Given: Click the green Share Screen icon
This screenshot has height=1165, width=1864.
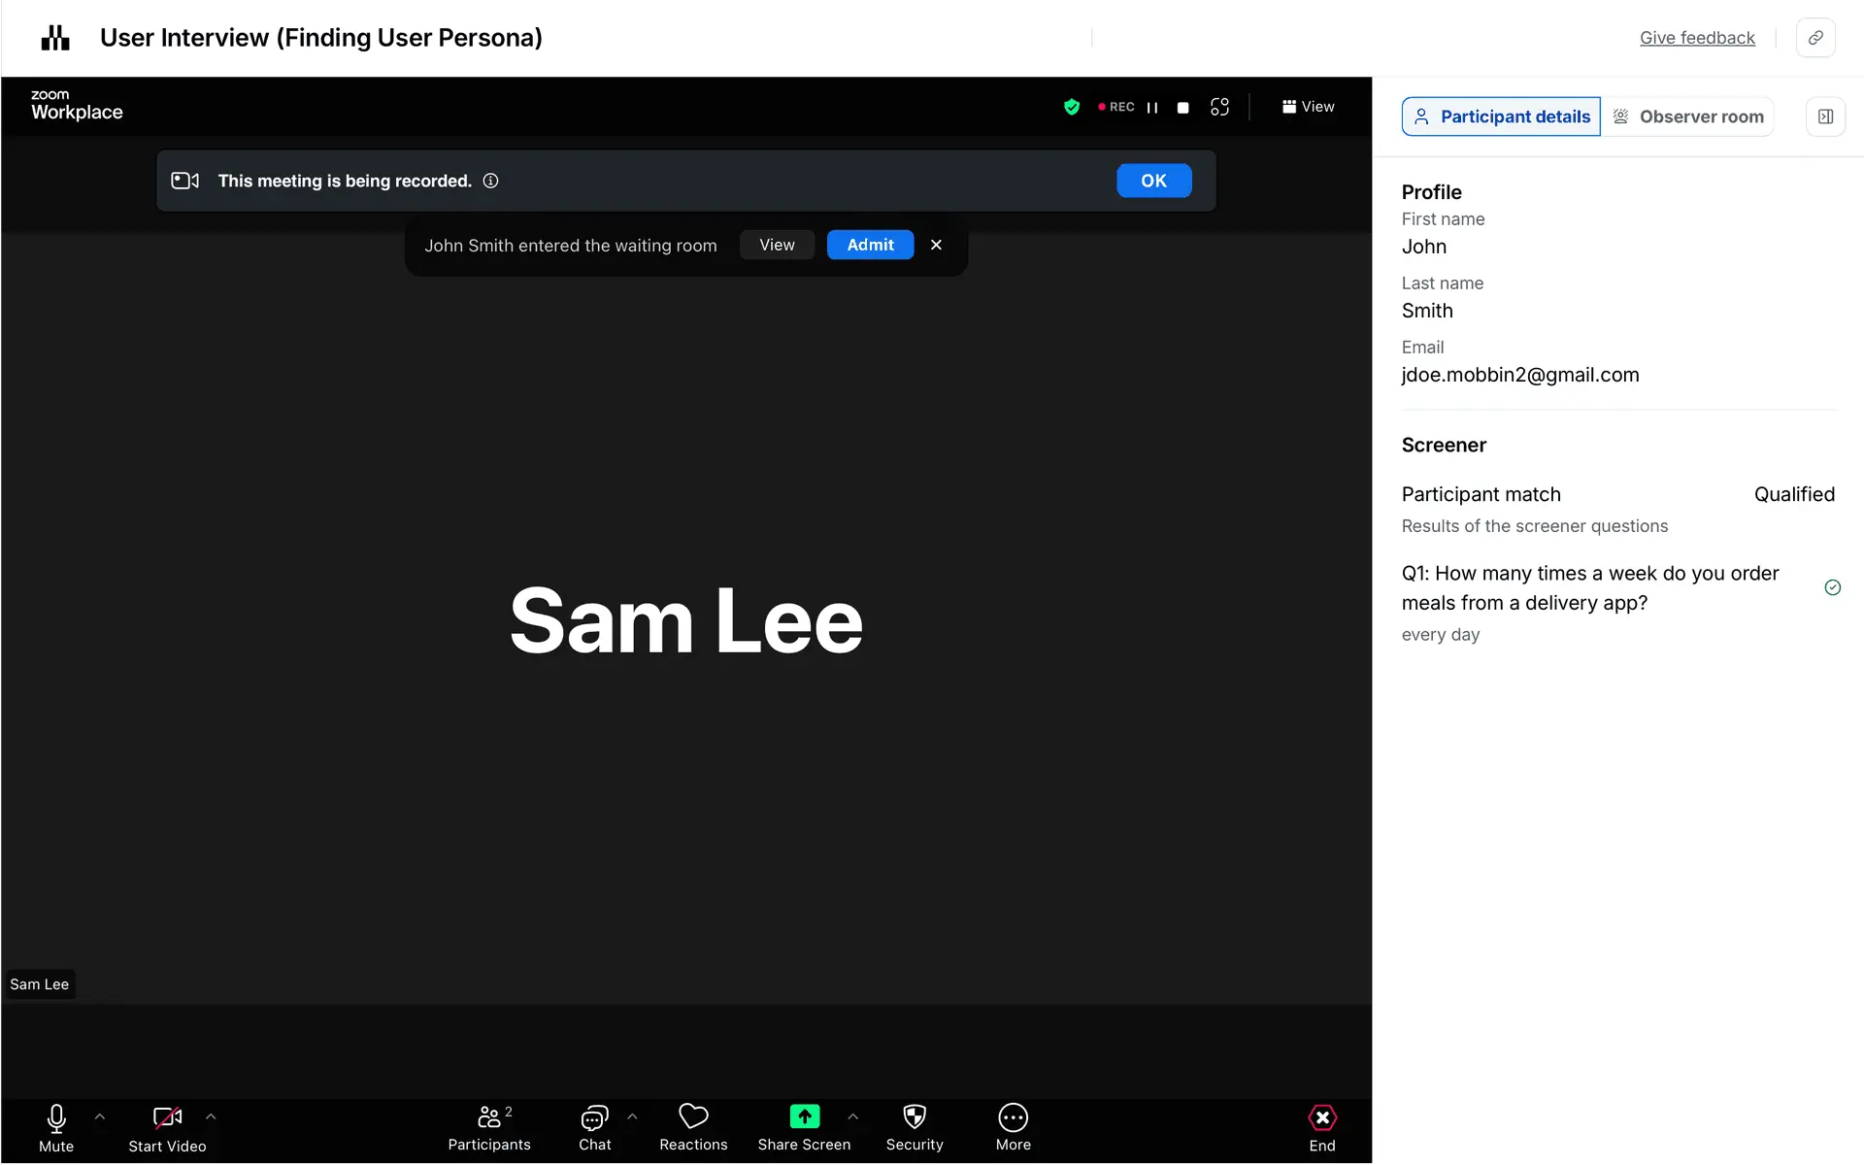Looking at the screenshot, I should (x=804, y=1117).
